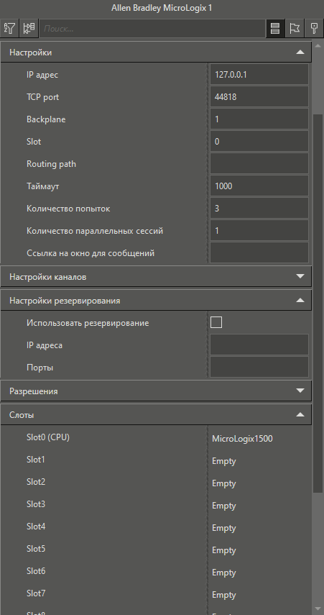Expand the Настройки каналов section

pyautogui.click(x=300, y=276)
